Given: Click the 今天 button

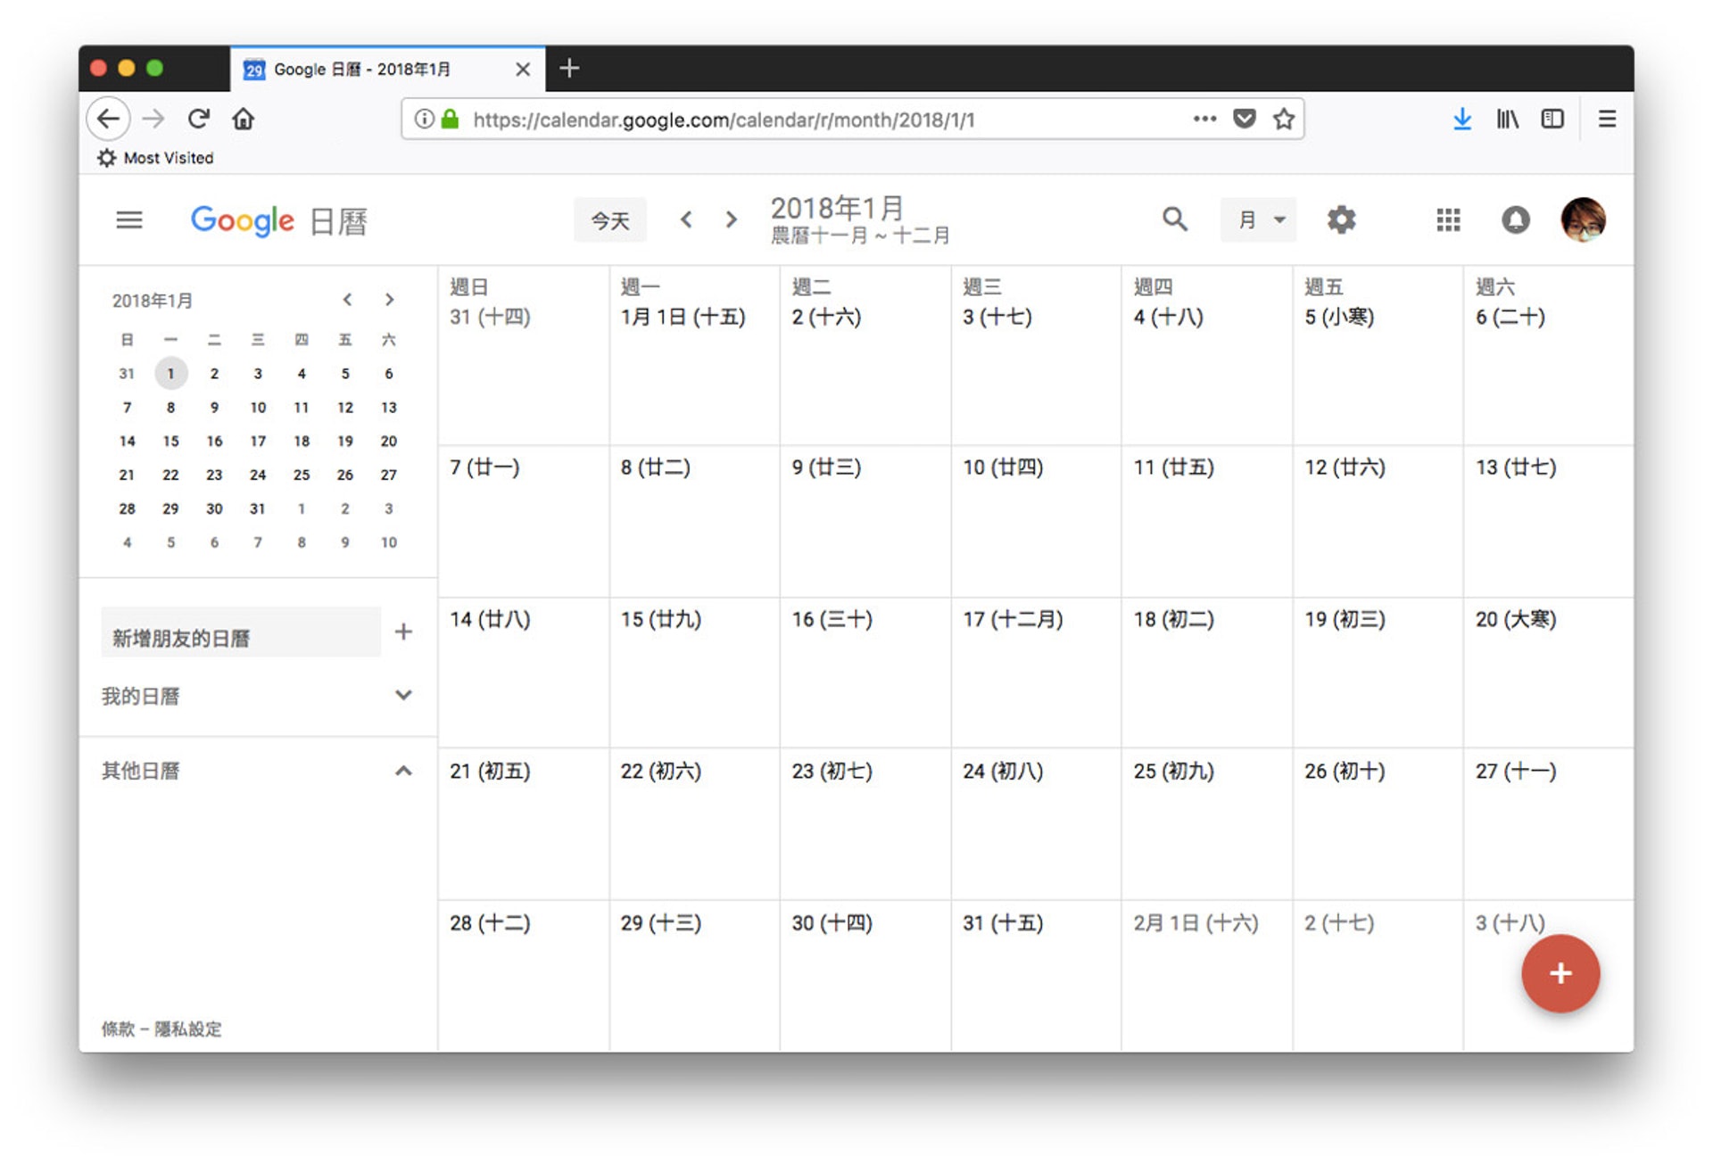Looking at the screenshot, I should (x=610, y=219).
